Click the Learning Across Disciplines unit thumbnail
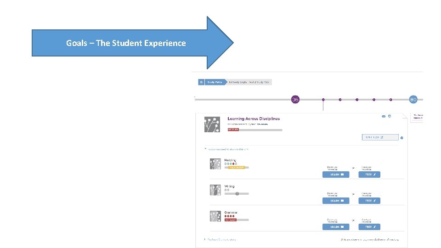Viewport: 441px width, 248px height. (212, 124)
